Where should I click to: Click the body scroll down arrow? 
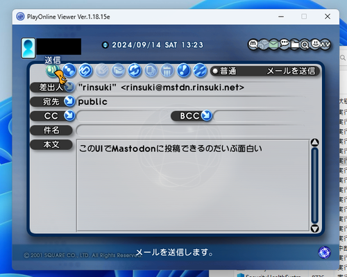click(315, 228)
